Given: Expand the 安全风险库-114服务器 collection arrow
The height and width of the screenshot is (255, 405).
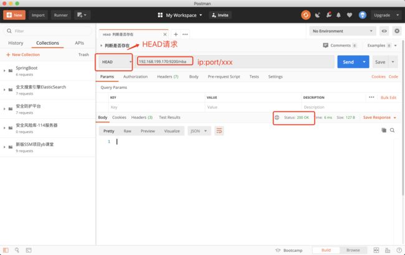Looking at the screenshot, I should click(4, 128).
